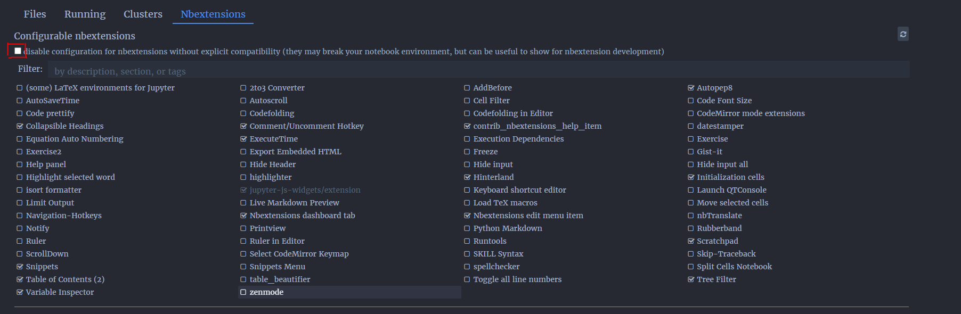Viewport: 961px width, 314px height.
Task: Enable Autoscroll extension
Action: coord(243,101)
